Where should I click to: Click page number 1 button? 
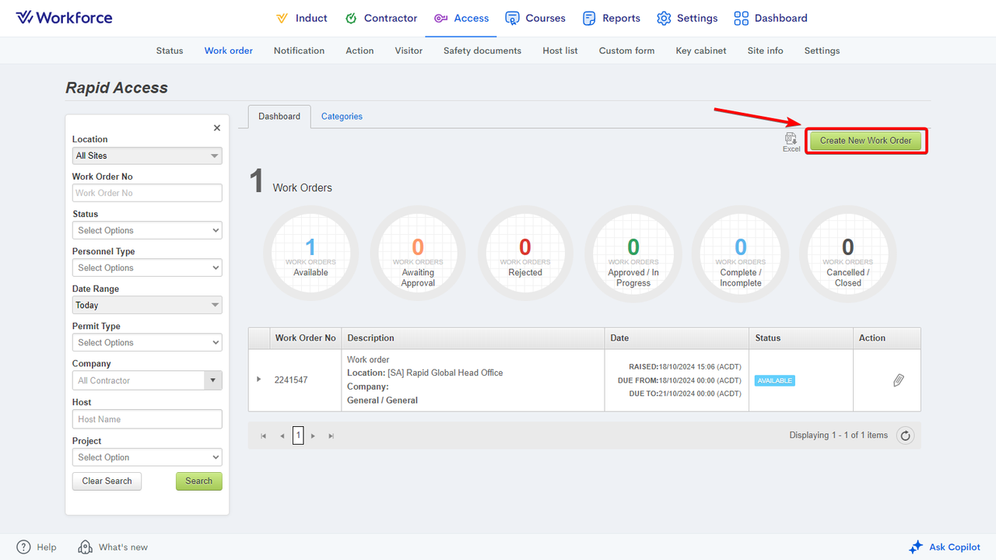298,436
